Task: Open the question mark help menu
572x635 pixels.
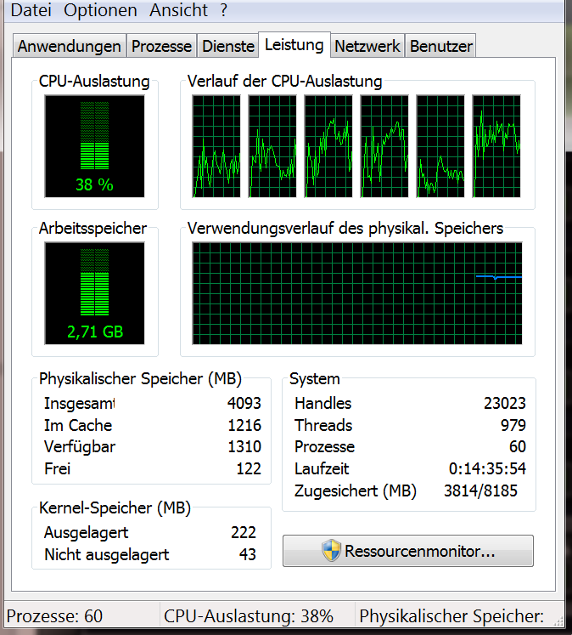Action: (224, 10)
